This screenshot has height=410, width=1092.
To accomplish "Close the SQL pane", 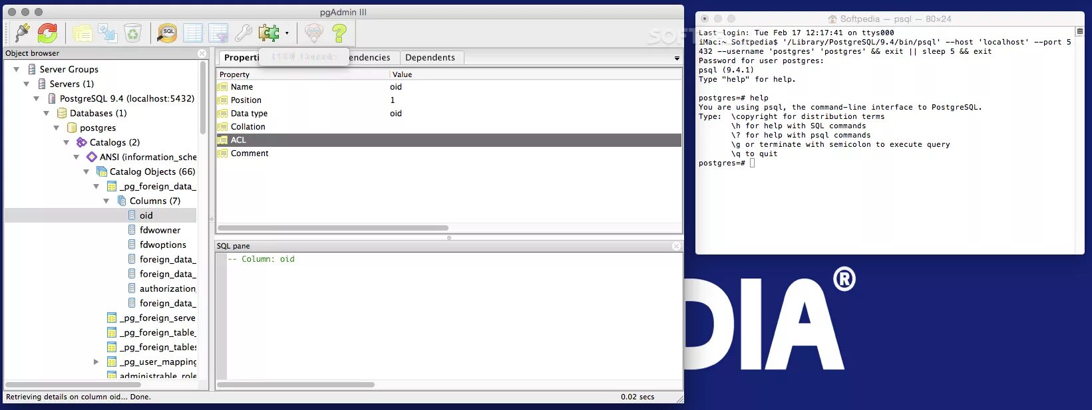I will point(676,246).
